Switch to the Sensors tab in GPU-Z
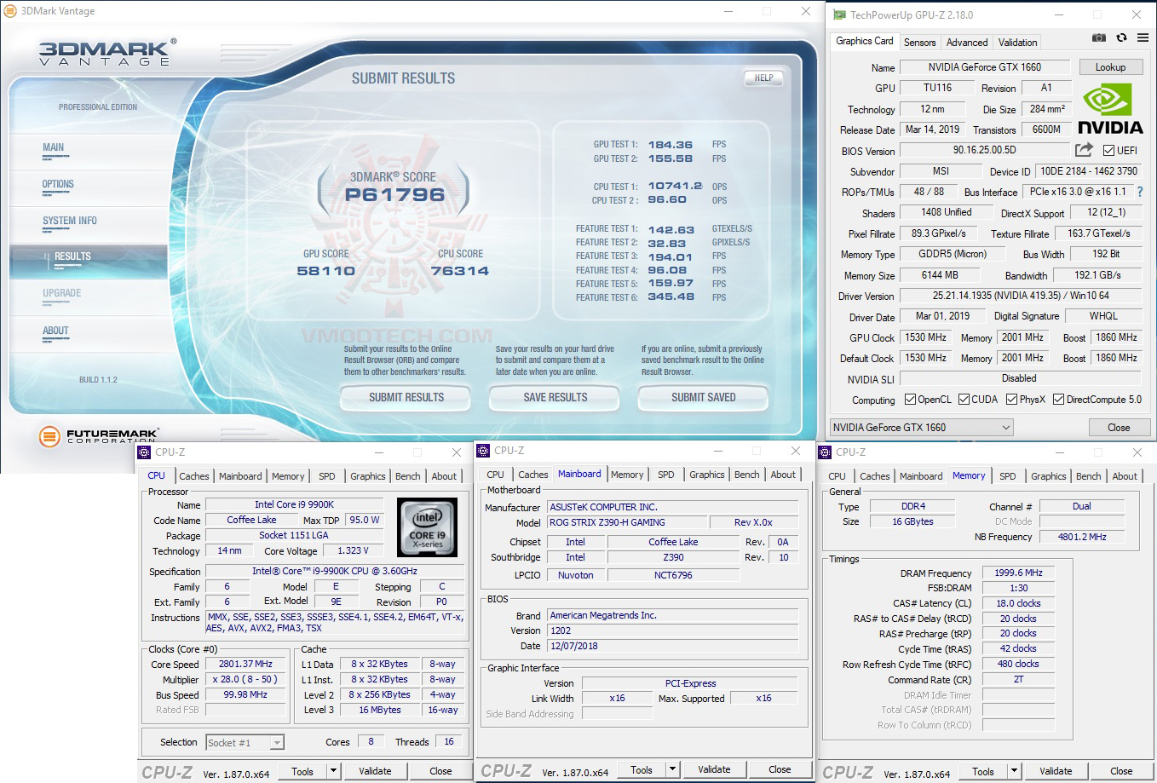The image size is (1157, 783). click(x=918, y=42)
